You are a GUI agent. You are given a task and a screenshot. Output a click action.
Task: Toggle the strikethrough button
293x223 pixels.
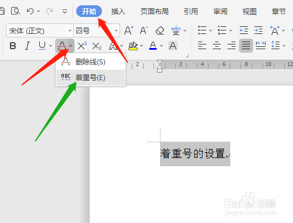click(62, 46)
